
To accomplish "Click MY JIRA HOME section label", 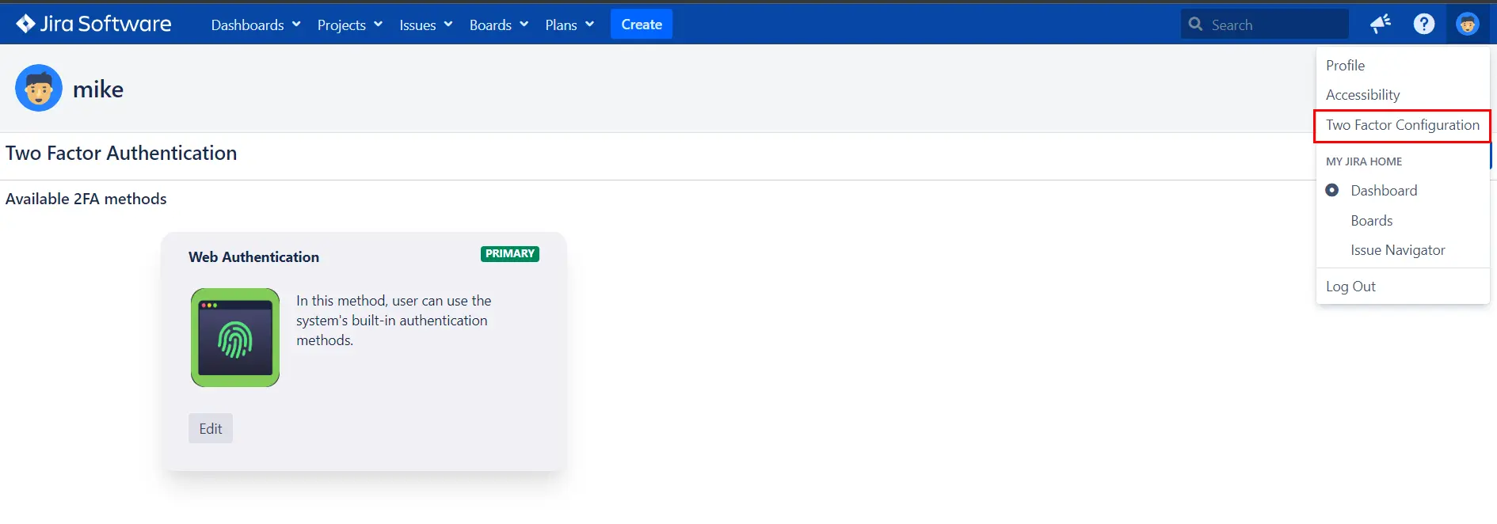I will 1364,161.
